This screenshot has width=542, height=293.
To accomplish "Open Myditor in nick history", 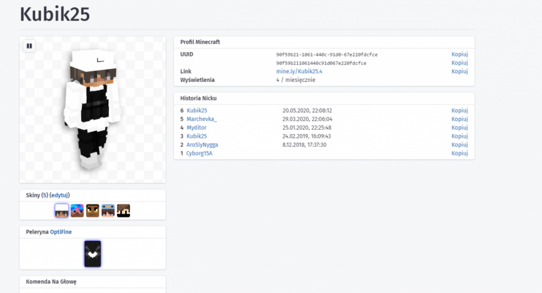I will 196,128.
